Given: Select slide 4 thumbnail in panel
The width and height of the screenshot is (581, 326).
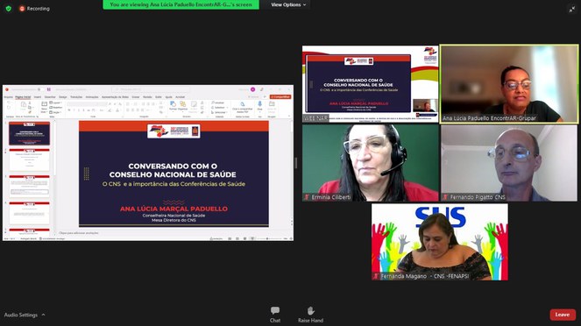Looking at the screenshot, I should point(29,213).
